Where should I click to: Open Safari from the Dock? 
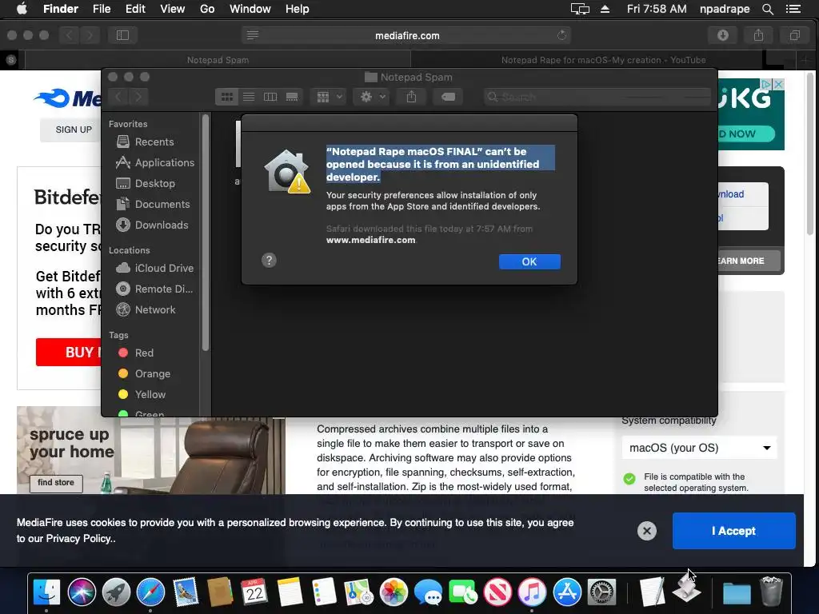[150, 592]
